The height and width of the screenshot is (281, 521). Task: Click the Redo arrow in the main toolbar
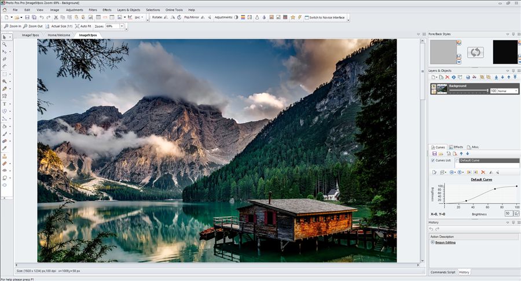coord(48,17)
